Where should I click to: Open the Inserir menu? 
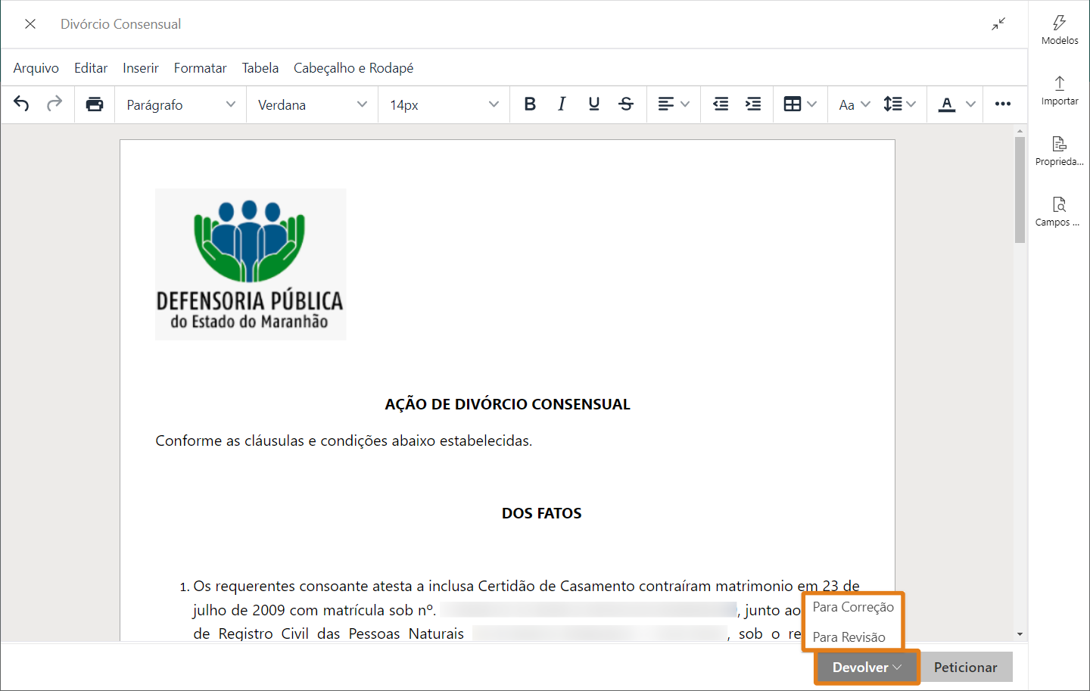point(141,68)
